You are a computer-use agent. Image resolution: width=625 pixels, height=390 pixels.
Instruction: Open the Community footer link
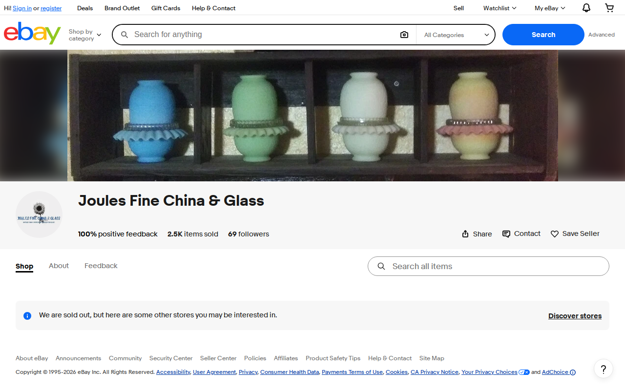click(125, 358)
